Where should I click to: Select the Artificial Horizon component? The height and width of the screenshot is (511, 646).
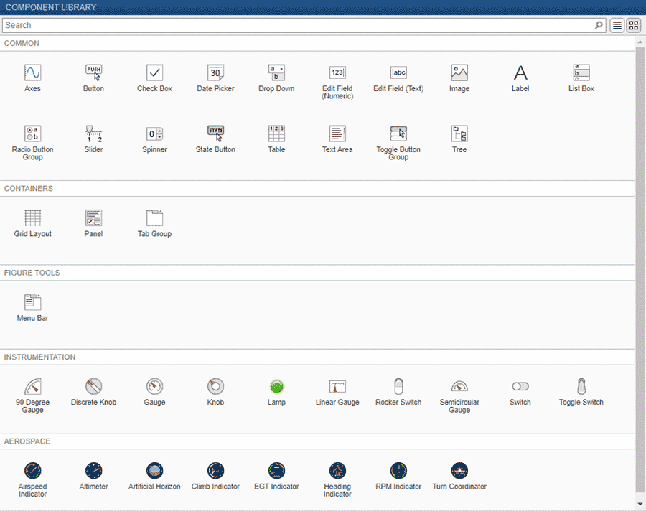(154, 471)
